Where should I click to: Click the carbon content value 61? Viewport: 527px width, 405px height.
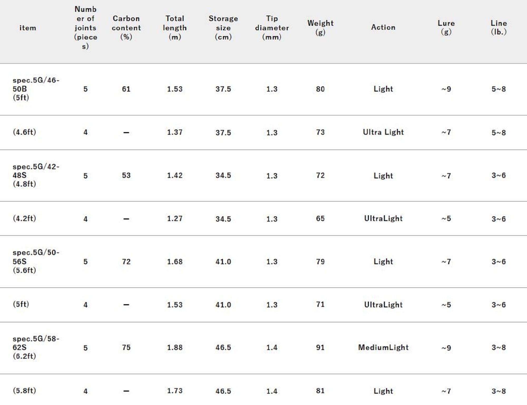point(126,89)
